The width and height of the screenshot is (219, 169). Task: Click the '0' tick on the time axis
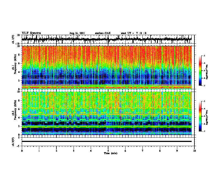tap(22, 151)
